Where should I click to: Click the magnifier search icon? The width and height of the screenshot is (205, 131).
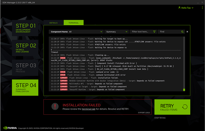182,32
